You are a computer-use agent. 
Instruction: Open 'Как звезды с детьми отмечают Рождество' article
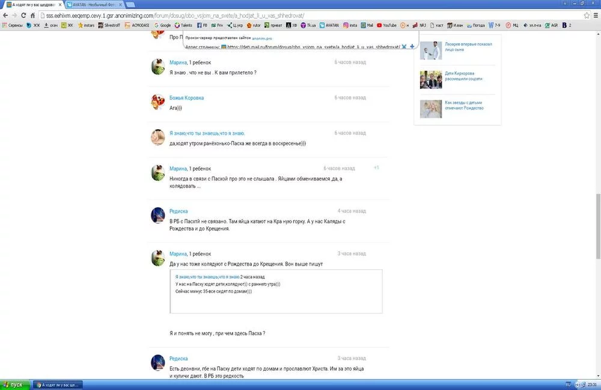coord(464,105)
